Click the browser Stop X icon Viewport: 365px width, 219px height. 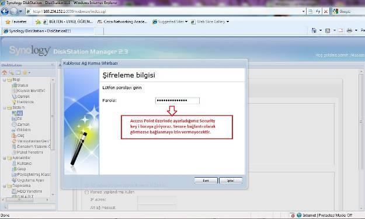click(326, 11)
